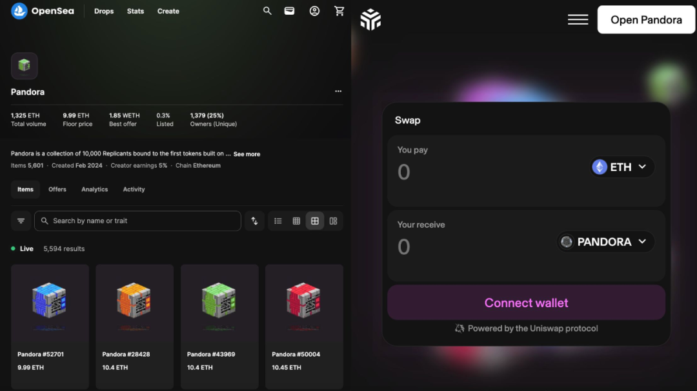Select the Items tab
697x391 pixels.
coord(25,189)
